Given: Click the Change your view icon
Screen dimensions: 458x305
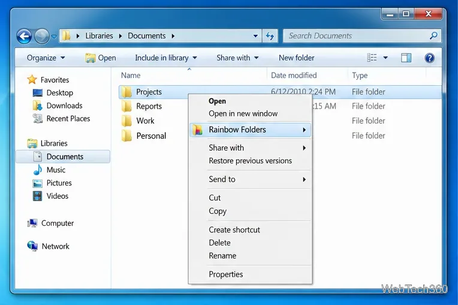Looking at the screenshot, I should pyautogui.click(x=372, y=58).
